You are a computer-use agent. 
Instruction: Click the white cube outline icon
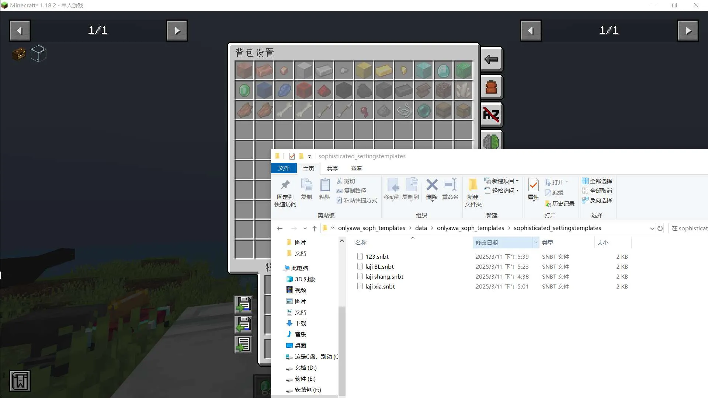[38, 54]
